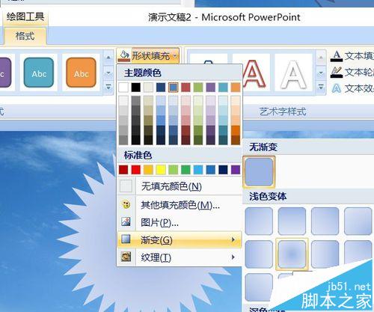
Task: Click the Text Fill letter A icon
Action: [x=337, y=56]
